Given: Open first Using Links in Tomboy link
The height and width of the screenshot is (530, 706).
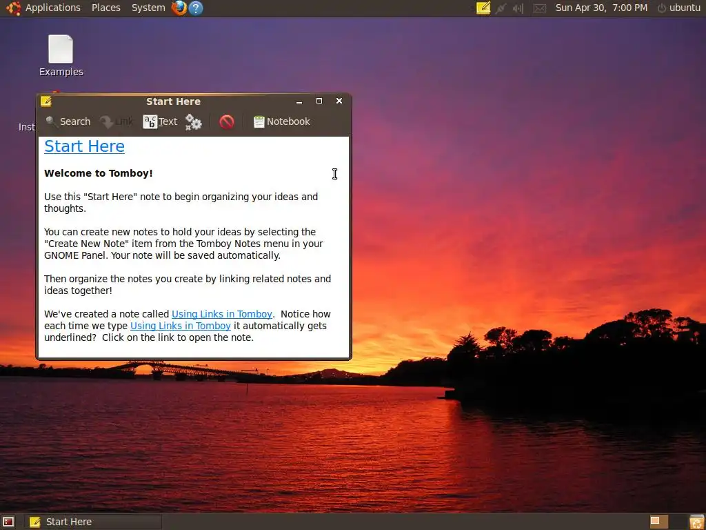Looking at the screenshot, I should [x=222, y=314].
